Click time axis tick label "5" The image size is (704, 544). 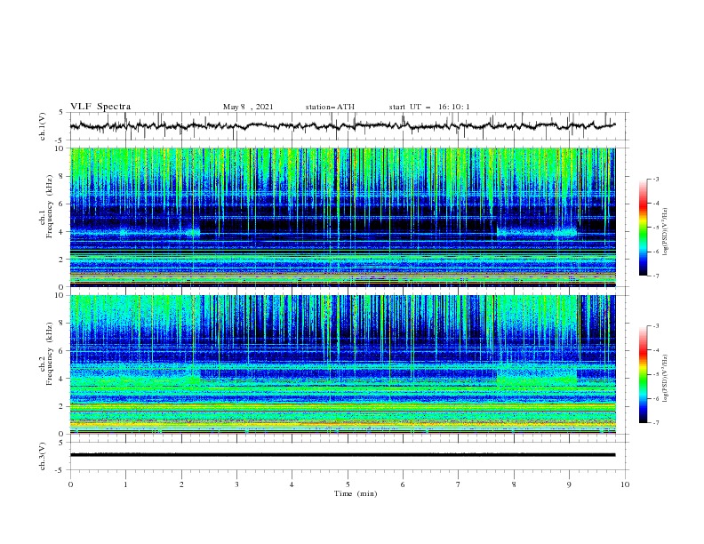coord(348,484)
